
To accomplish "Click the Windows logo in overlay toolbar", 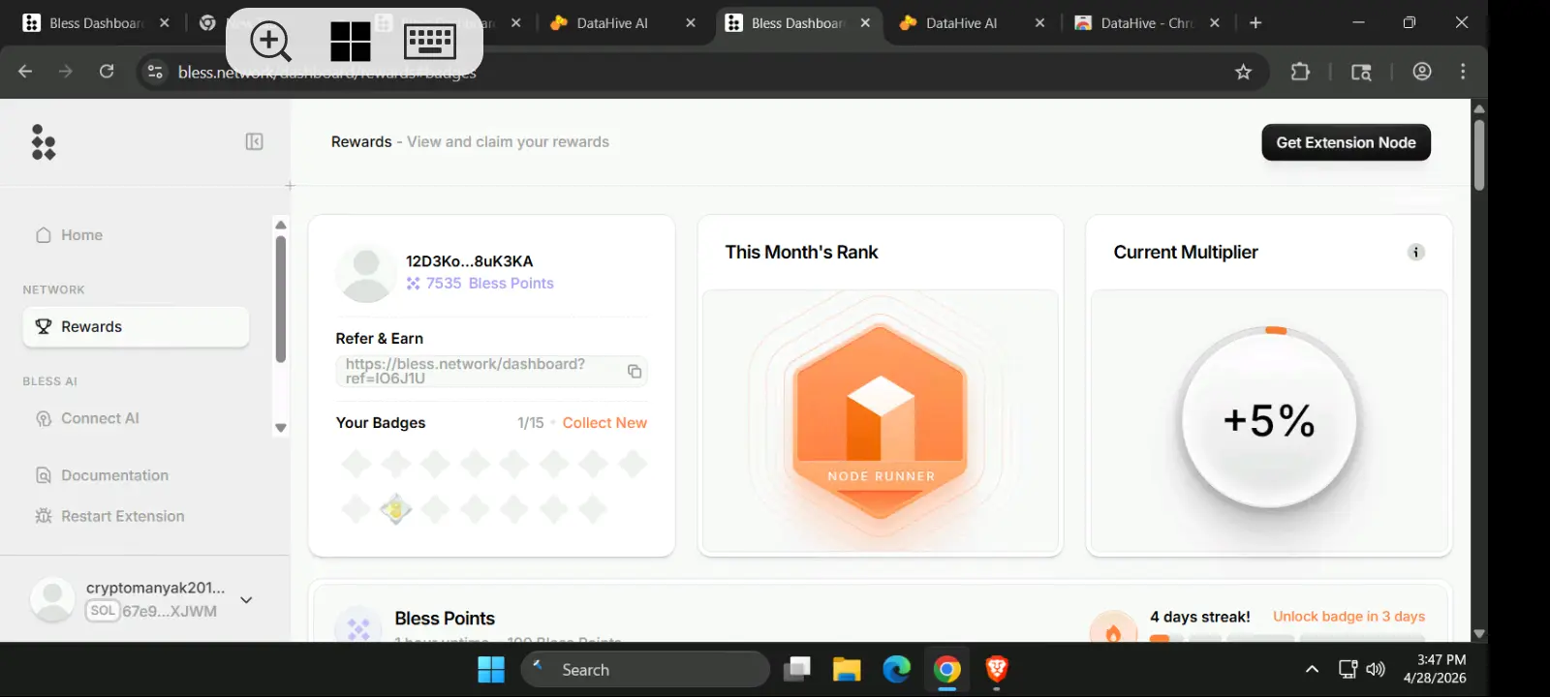I will (350, 42).
